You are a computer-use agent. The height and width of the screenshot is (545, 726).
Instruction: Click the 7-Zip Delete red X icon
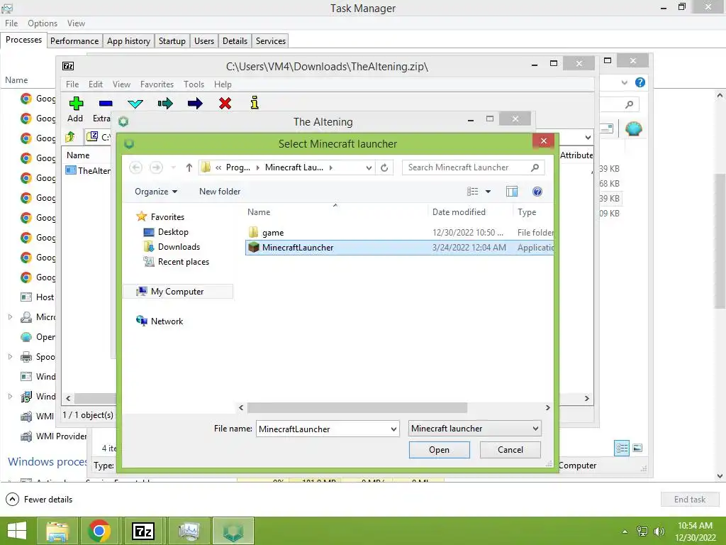tap(225, 103)
